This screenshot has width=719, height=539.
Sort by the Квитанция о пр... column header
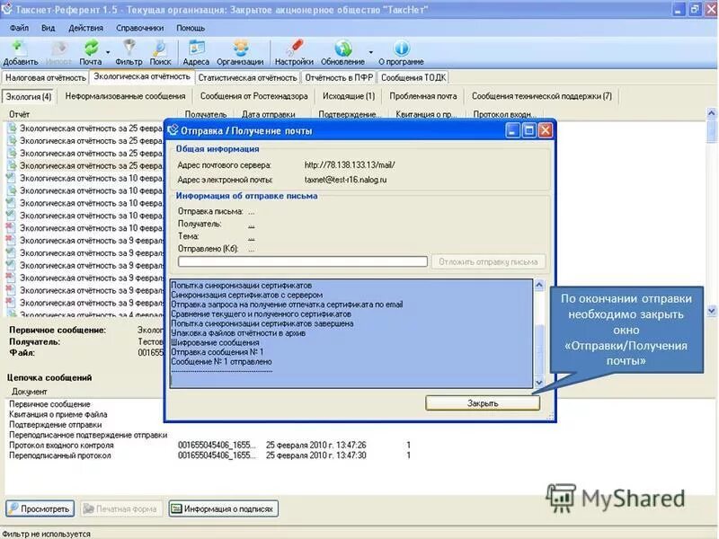[x=426, y=114]
